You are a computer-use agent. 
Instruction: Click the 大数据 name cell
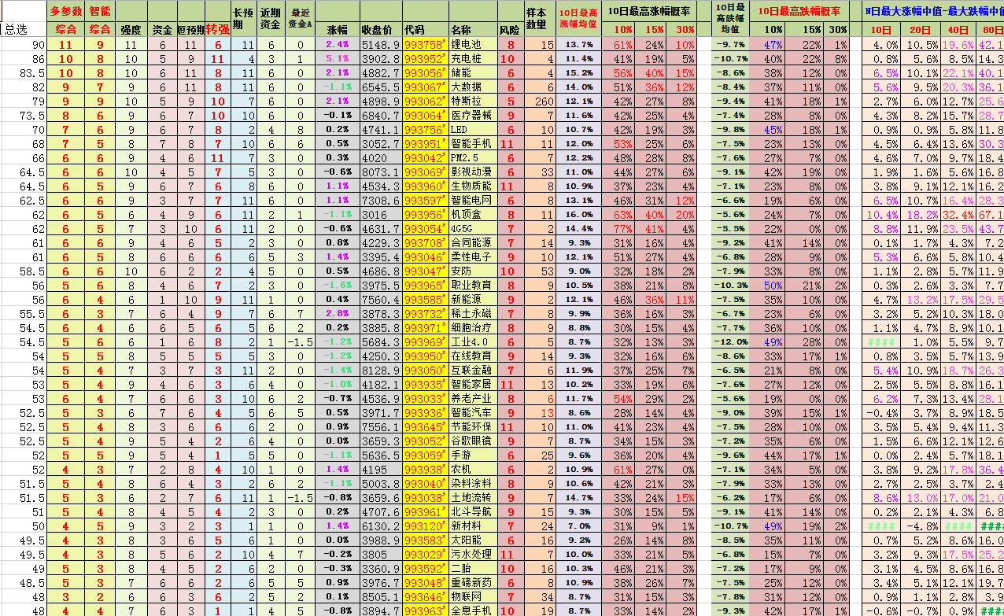tap(474, 87)
